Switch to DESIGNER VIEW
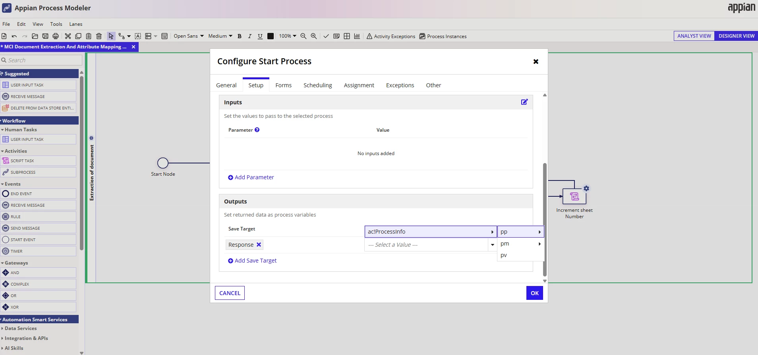 point(736,36)
